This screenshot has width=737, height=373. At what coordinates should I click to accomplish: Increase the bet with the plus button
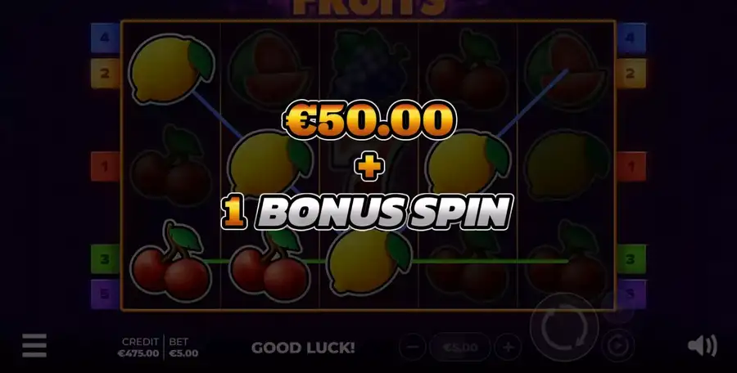click(508, 348)
